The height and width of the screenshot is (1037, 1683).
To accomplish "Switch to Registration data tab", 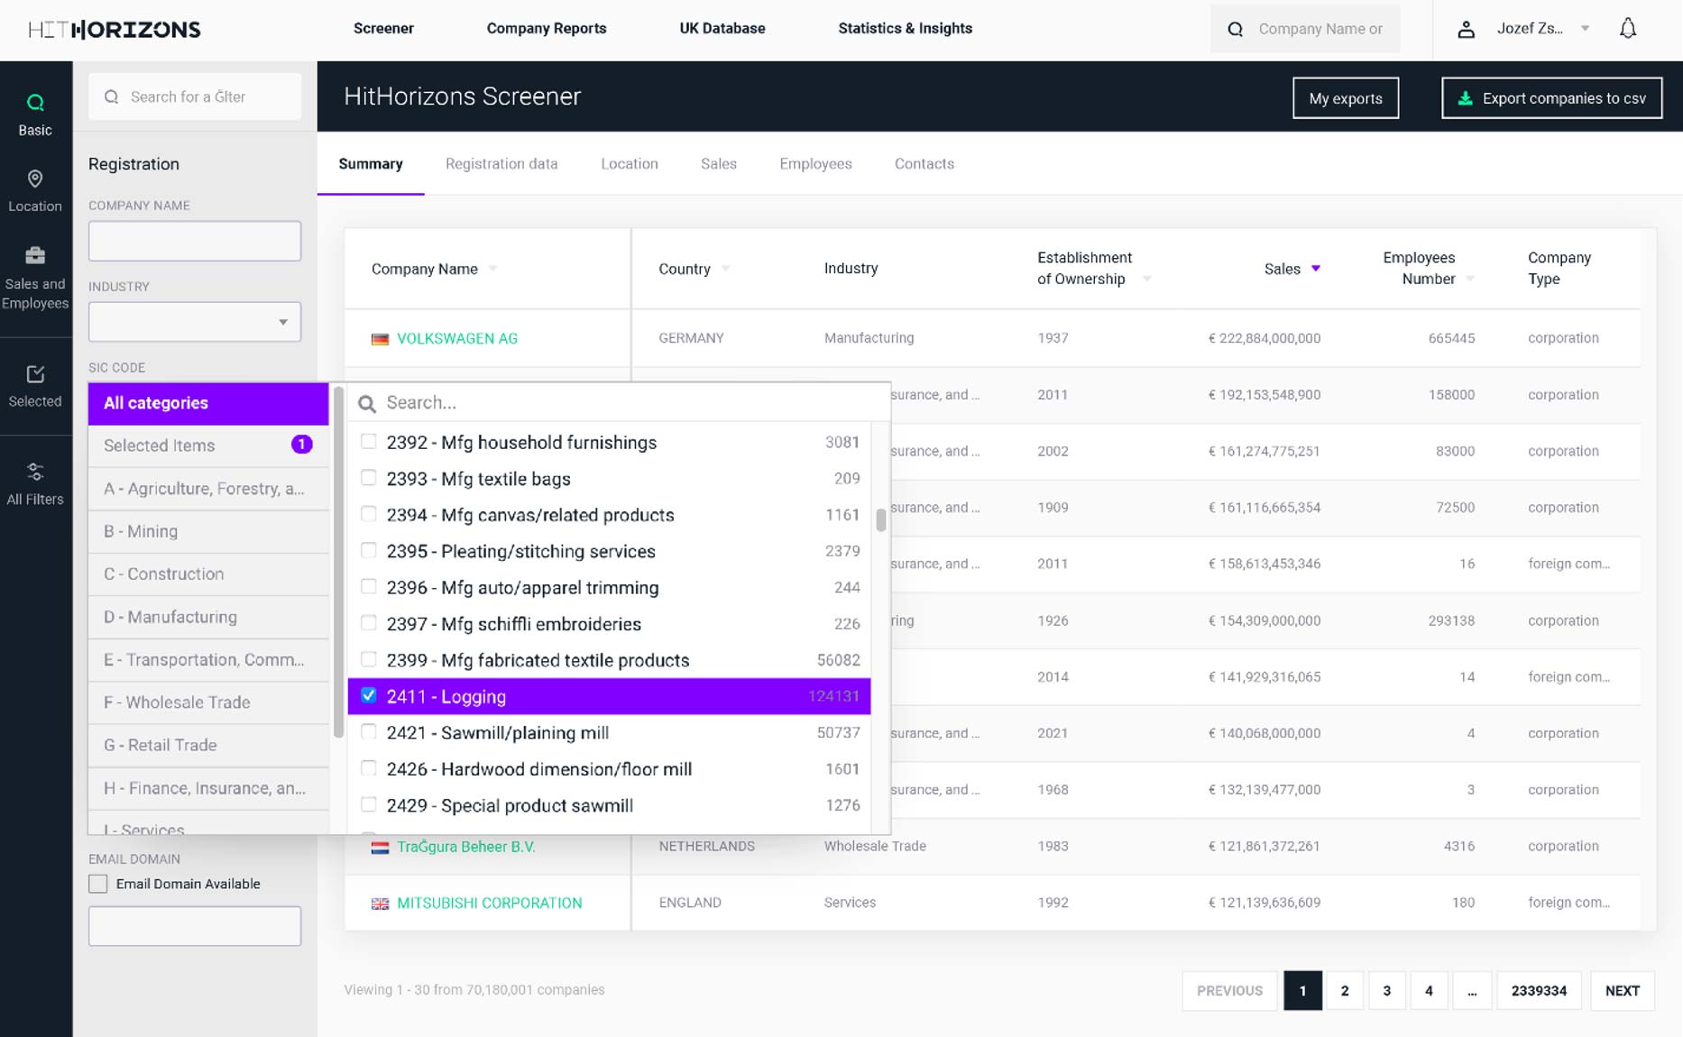I will pos(501,164).
